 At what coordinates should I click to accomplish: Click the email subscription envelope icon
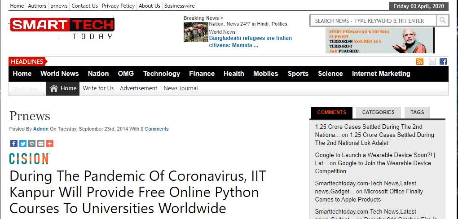(432, 61)
